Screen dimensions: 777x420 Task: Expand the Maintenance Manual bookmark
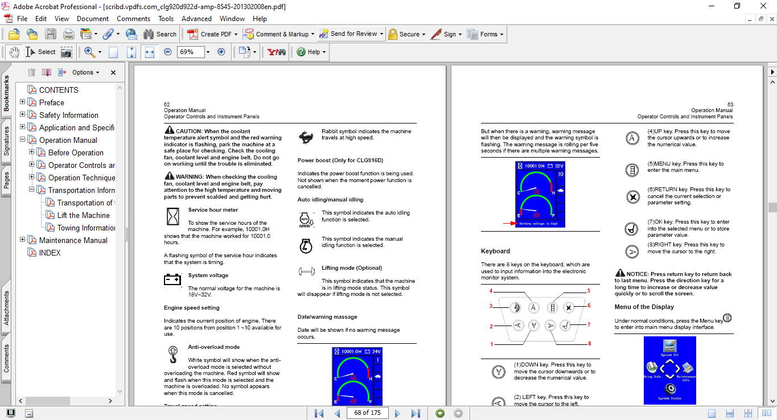tap(23, 240)
